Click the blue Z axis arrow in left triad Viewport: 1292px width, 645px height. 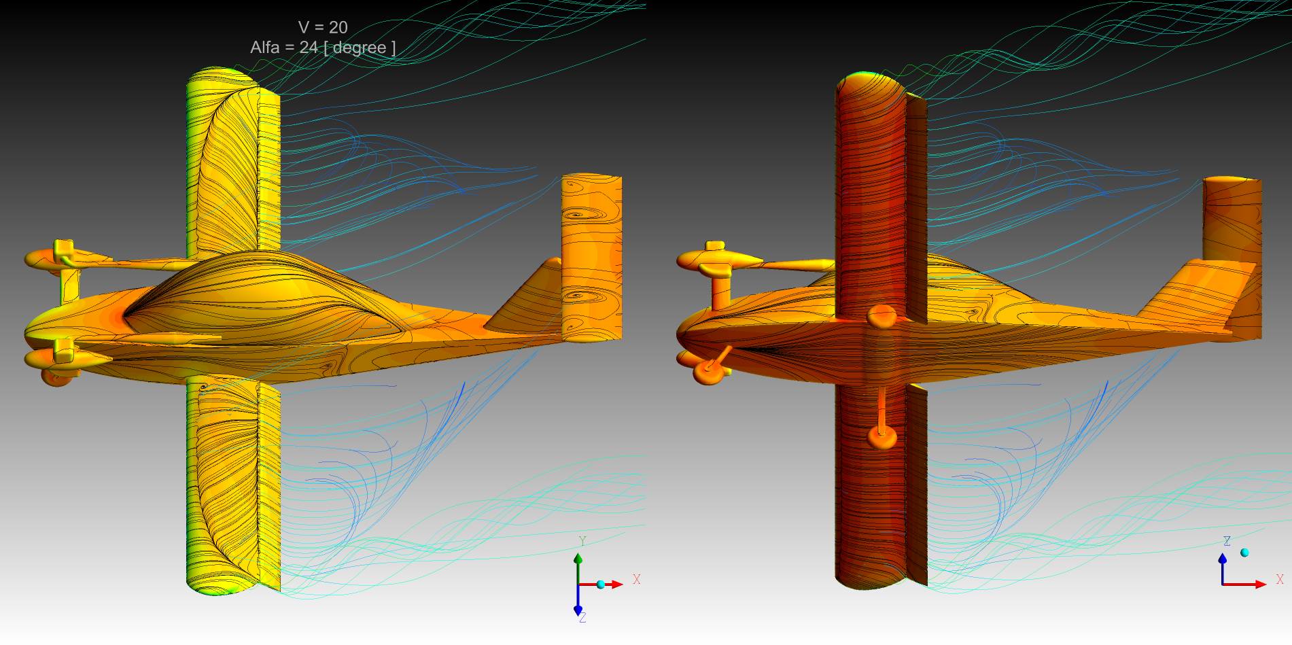pos(578,607)
